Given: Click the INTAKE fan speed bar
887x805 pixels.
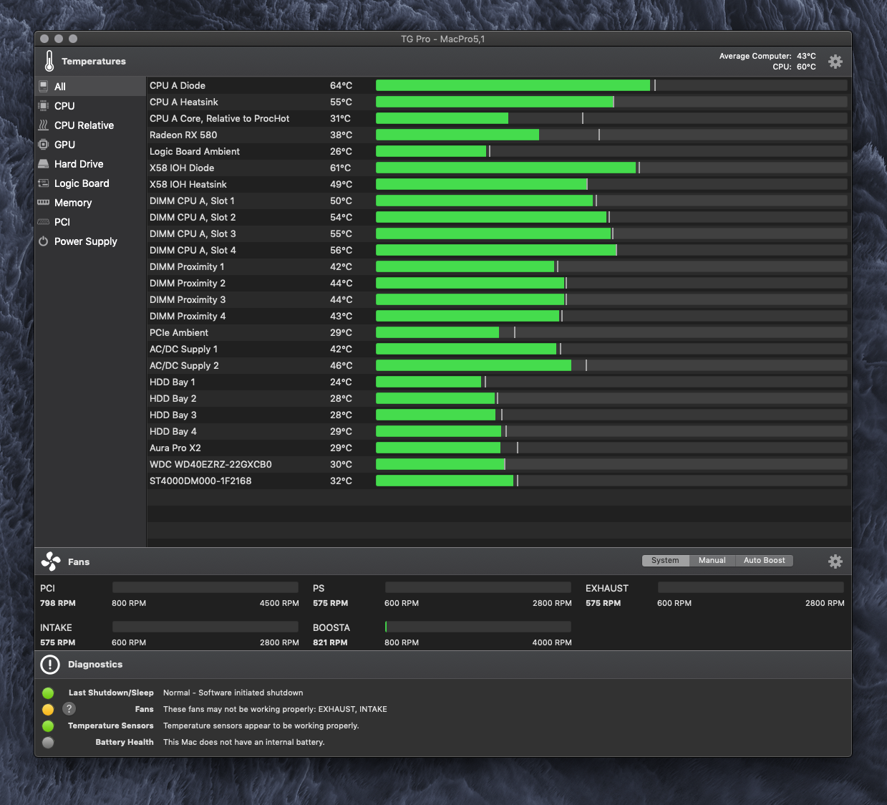Looking at the screenshot, I should (x=205, y=627).
